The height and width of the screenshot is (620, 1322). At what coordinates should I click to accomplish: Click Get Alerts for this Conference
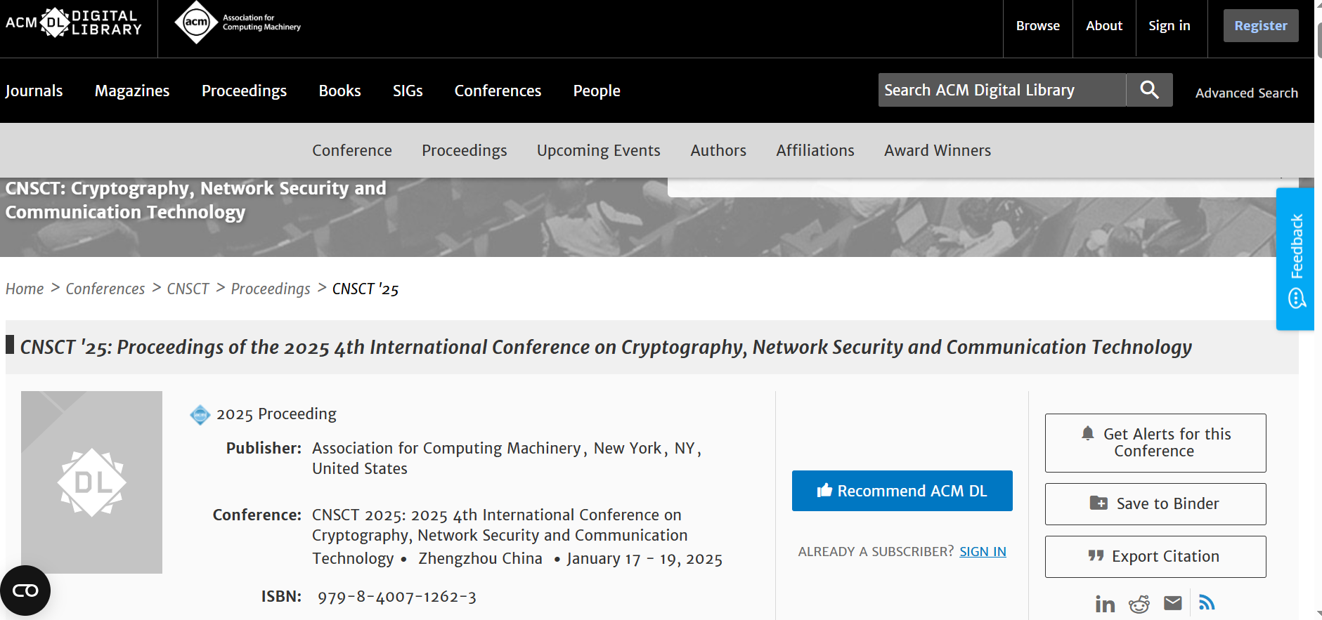[x=1155, y=443]
